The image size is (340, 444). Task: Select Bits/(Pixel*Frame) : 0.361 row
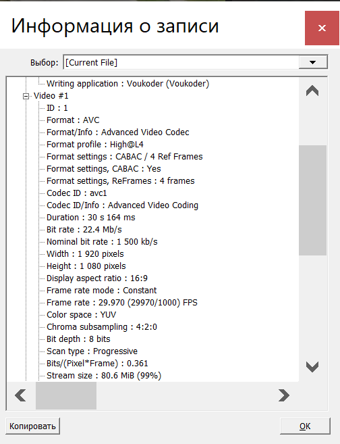97,364
